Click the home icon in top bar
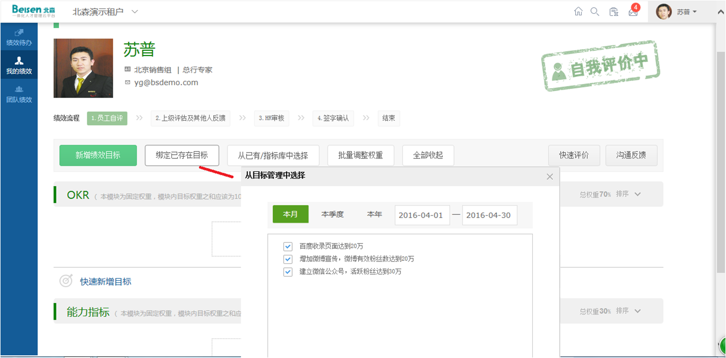 click(x=578, y=12)
